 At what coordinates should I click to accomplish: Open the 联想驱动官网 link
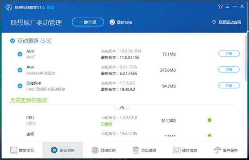click(230, 22)
